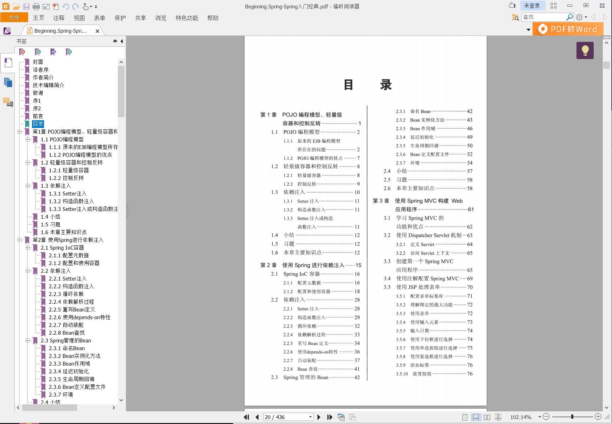Click the hand touch mode icon
The image size is (612, 424).
(x=85, y=6)
